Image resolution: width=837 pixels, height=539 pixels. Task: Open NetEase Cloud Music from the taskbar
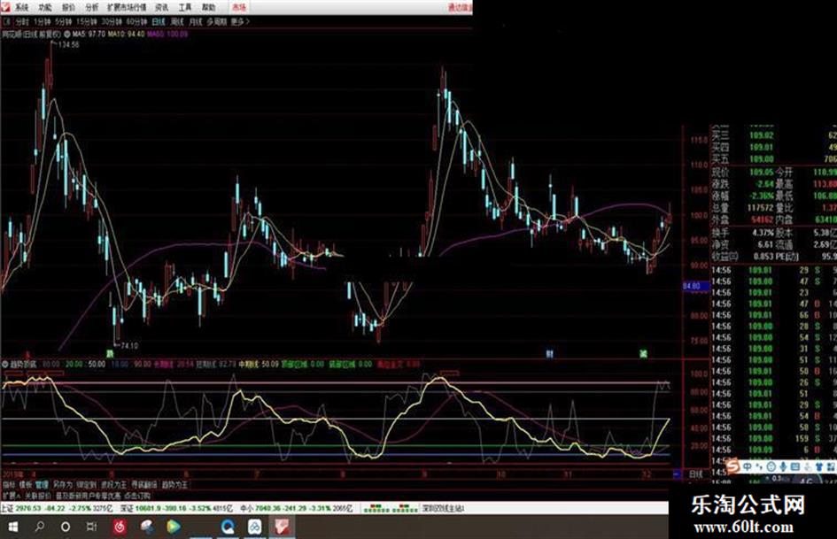point(122,527)
